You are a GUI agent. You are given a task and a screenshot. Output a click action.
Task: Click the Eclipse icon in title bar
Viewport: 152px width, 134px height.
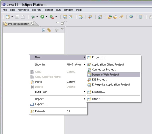tap(4, 4)
